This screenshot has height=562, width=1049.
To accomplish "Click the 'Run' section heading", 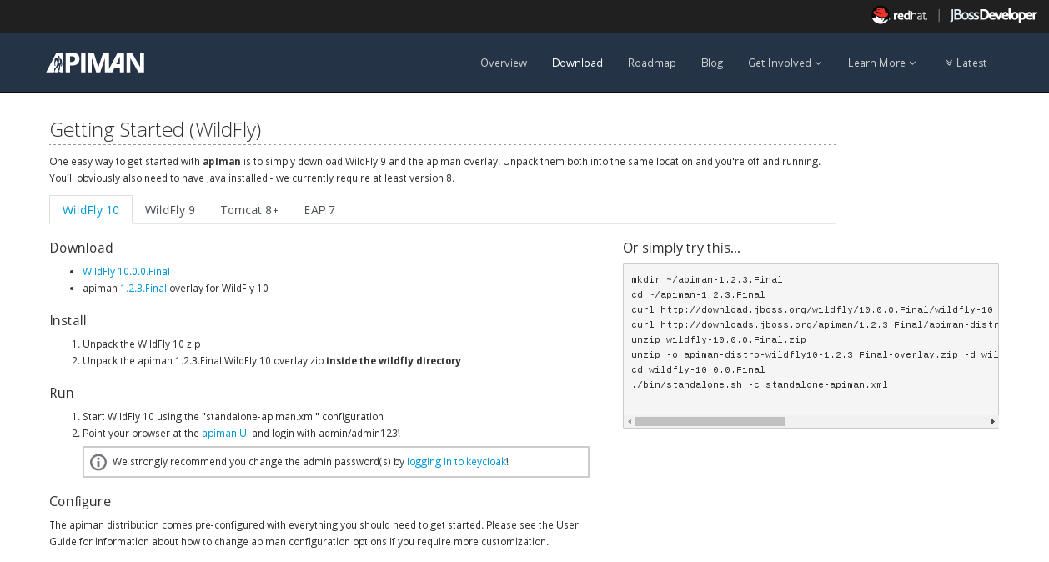I will point(62,394).
